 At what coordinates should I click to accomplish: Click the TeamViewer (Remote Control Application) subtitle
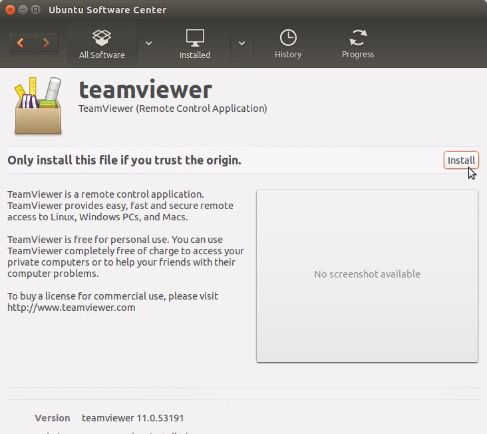tap(173, 108)
